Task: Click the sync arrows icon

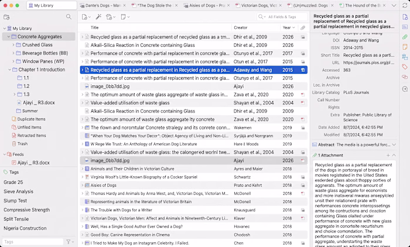Action: (405, 6)
